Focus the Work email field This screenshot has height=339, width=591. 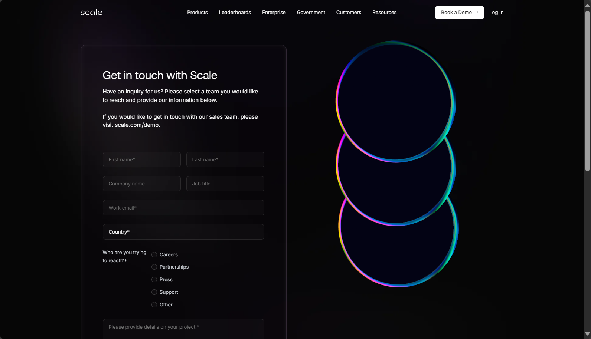pos(183,208)
